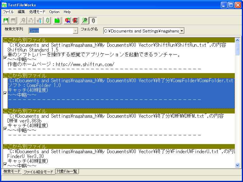Select the ファイル結合モード tab
Screen dimensions: 243x182
(38, 172)
